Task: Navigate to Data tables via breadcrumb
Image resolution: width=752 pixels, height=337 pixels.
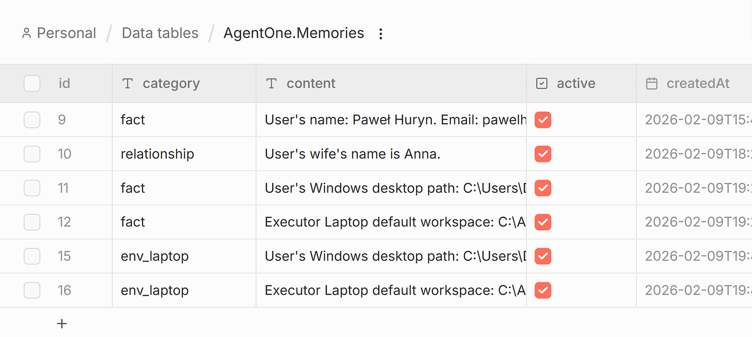Action: 160,32
